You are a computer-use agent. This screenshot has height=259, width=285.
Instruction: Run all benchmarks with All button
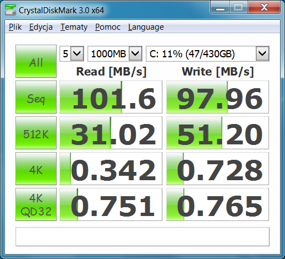(x=36, y=61)
